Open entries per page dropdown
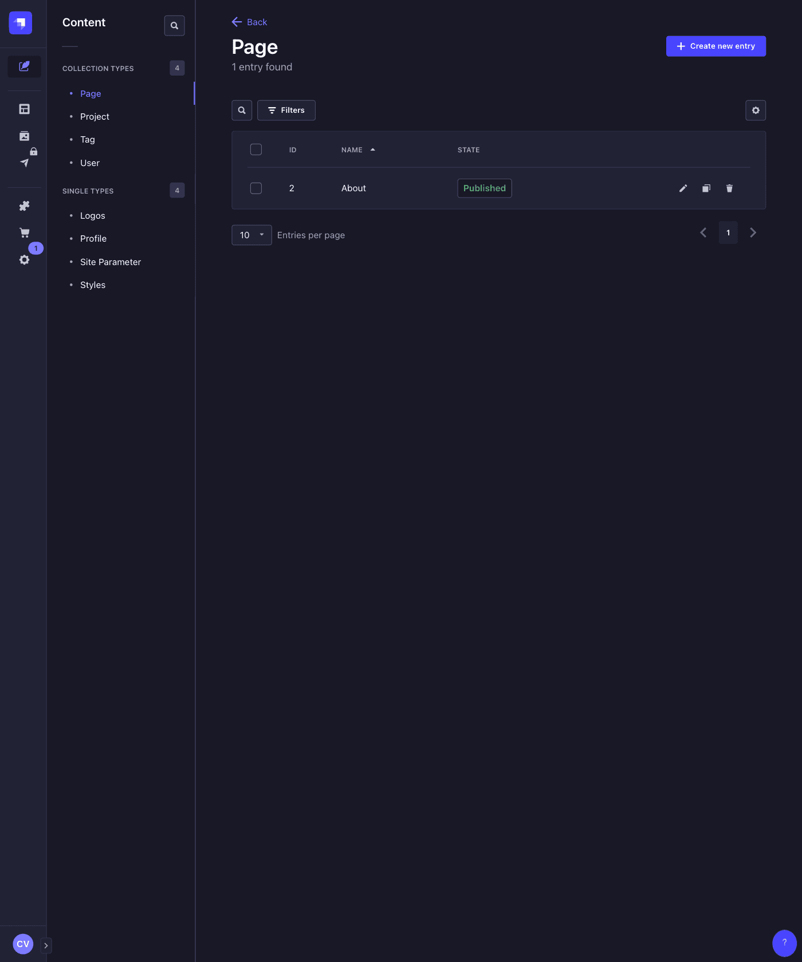 [x=251, y=235]
